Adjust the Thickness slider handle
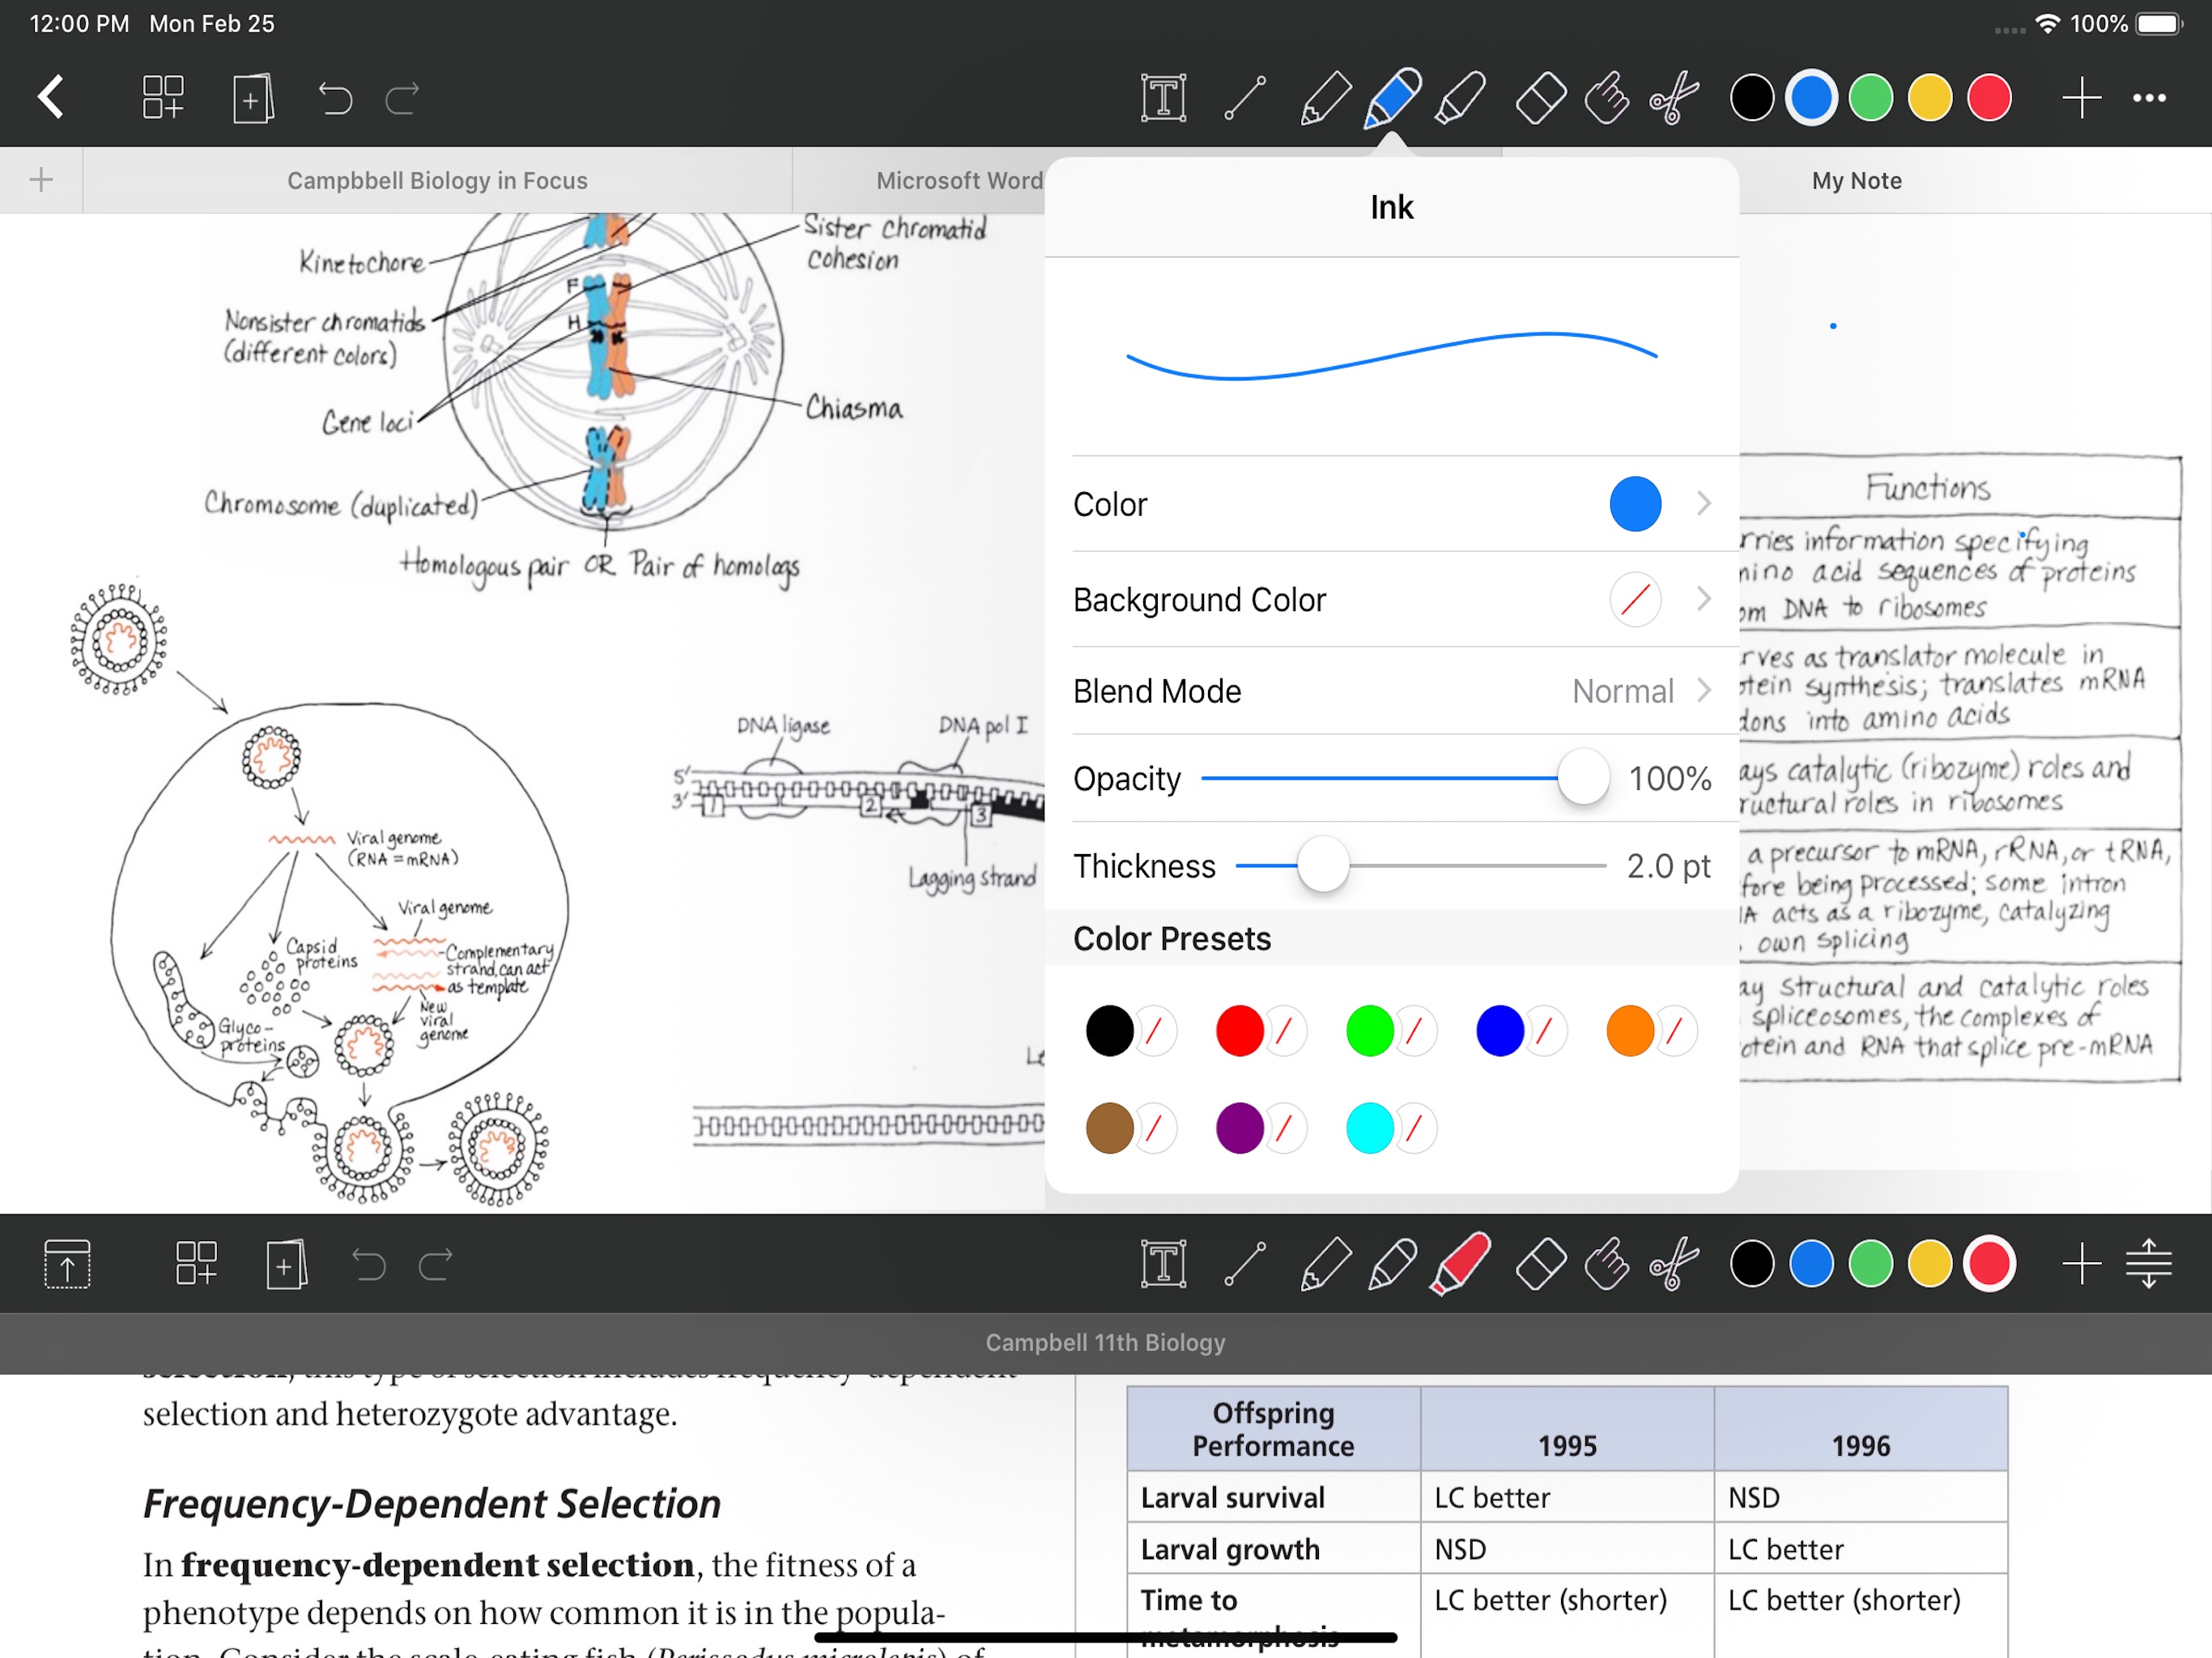The image size is (2212, 1658). point(1323,865)
